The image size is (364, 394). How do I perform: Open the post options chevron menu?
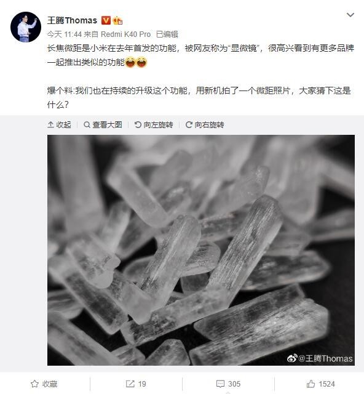pyautogui.click(x=350, y=15)
